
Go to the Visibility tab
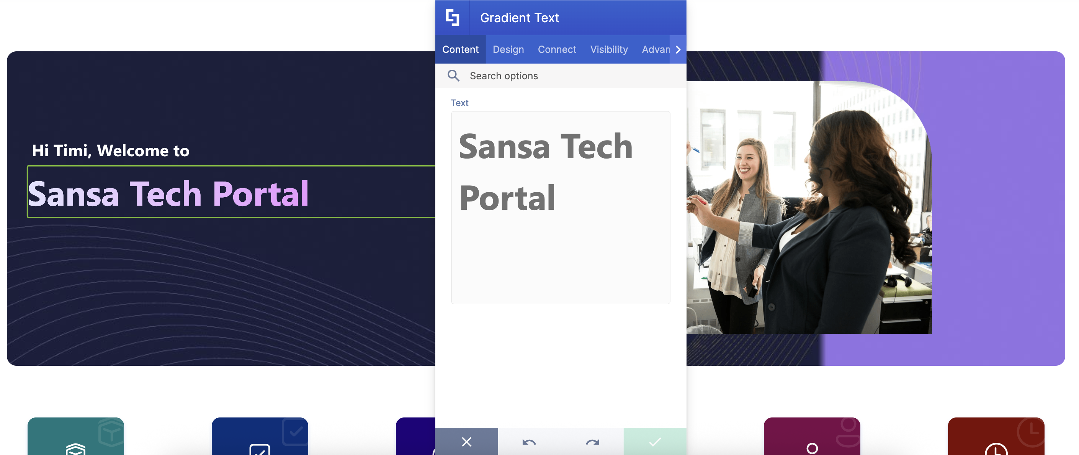[609, 49]
